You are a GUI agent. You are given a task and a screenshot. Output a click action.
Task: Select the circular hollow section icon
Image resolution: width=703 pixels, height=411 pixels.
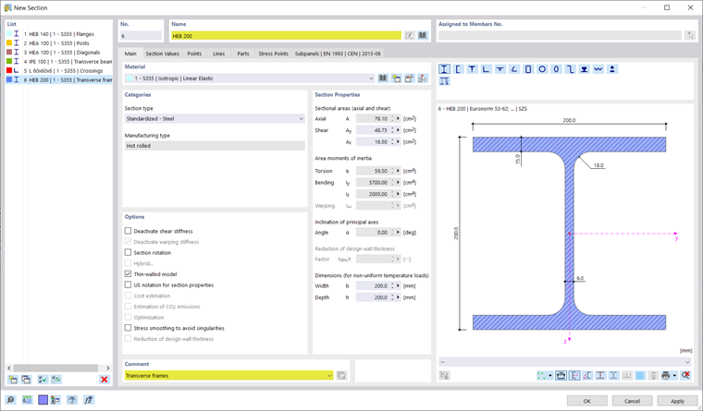pyautogui.click(x=542, y=69)
